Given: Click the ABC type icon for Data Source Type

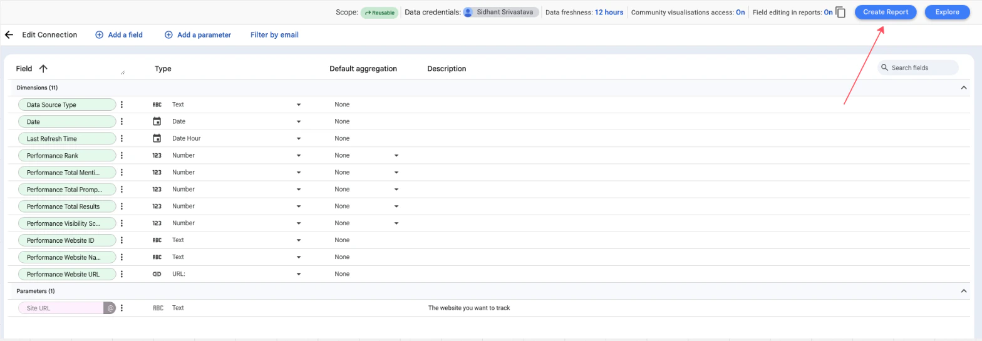Looking at the screenshot, I should (x=157, y=104).
